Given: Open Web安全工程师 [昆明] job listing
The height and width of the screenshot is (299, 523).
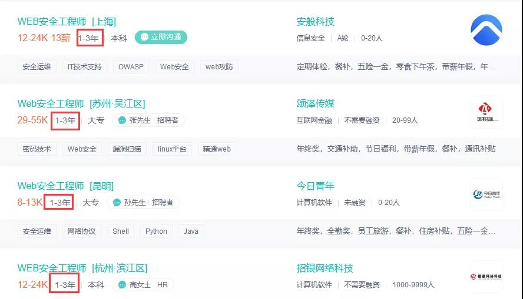Looking at the screenshot, I should [65, 186].
